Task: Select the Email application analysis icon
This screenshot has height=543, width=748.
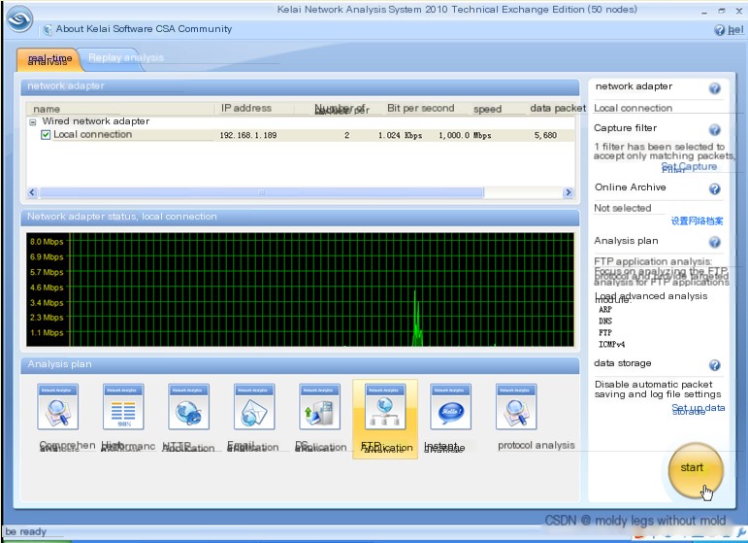Action: pyautogui.click(x=254, y=407)
